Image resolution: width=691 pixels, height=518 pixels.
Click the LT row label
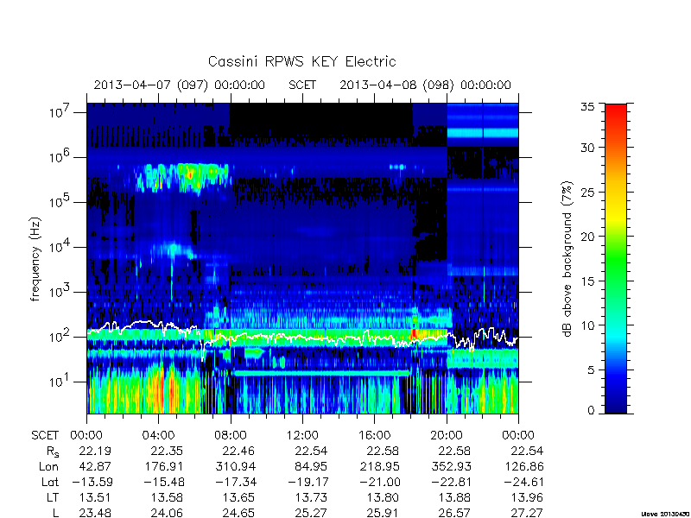pos(53,498)
